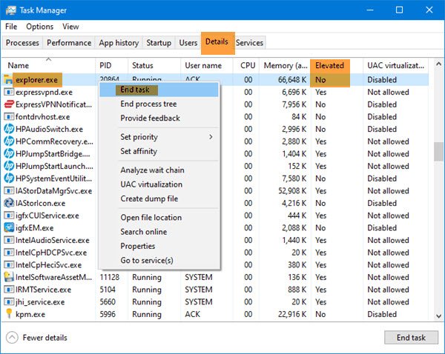Click the explorer.exe folder icon

coord(8,80)
